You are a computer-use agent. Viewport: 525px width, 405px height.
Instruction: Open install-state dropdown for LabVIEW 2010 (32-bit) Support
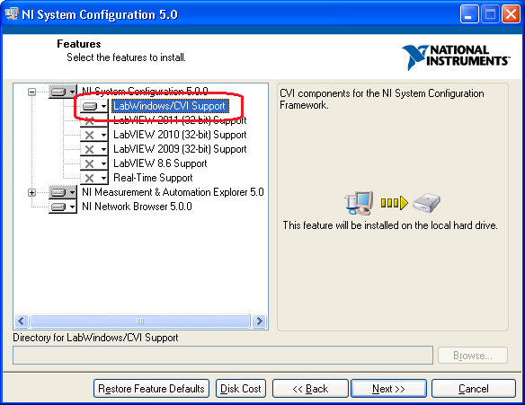pyautogui.click(x=94, y=135)
